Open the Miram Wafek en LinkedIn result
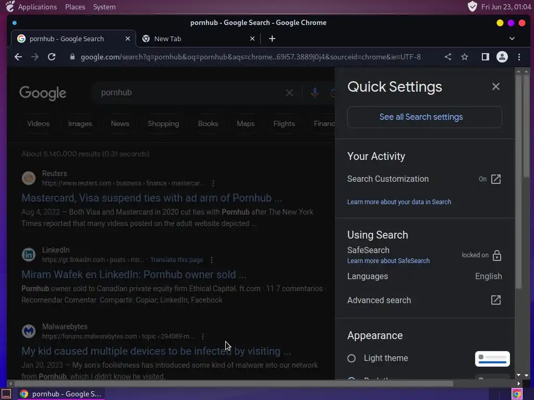The width and height of the screenshot is (534, 400). click(134, 274)
